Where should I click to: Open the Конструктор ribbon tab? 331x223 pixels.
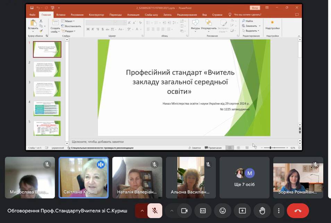click(x=96, y=15)
